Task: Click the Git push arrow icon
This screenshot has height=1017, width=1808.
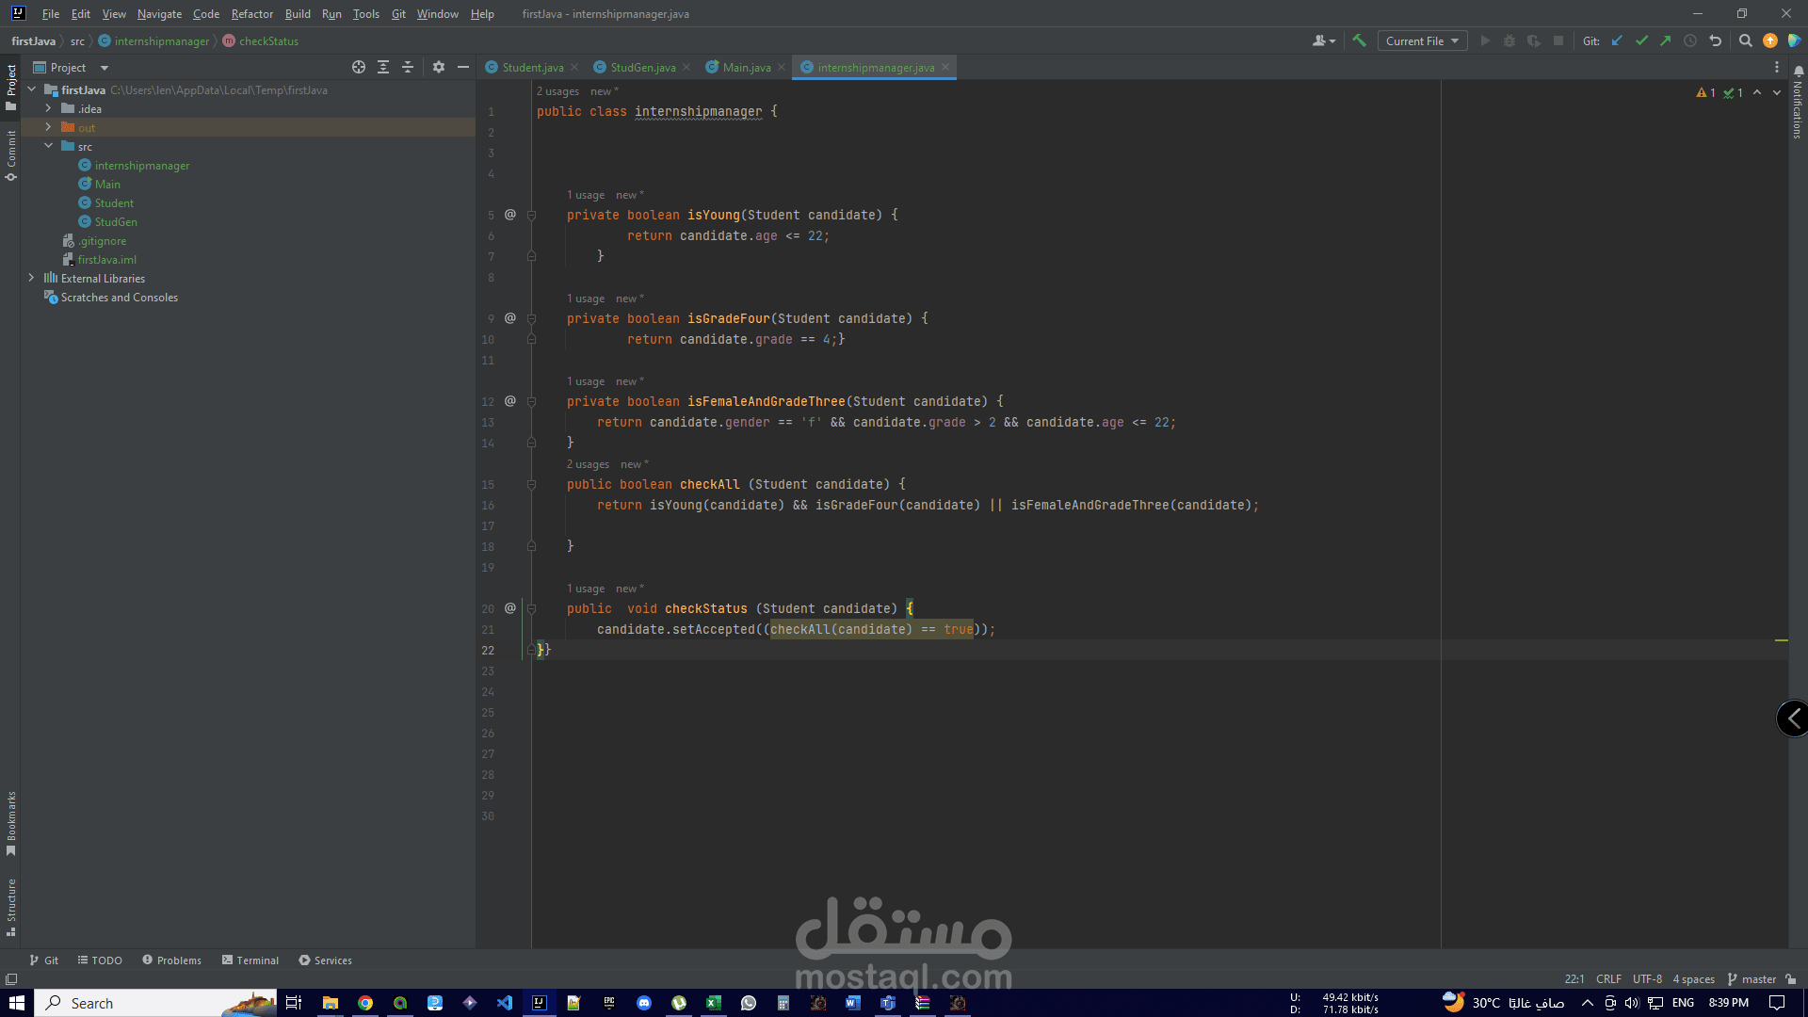Action: pyautogui.click(x=1665, y=40)
